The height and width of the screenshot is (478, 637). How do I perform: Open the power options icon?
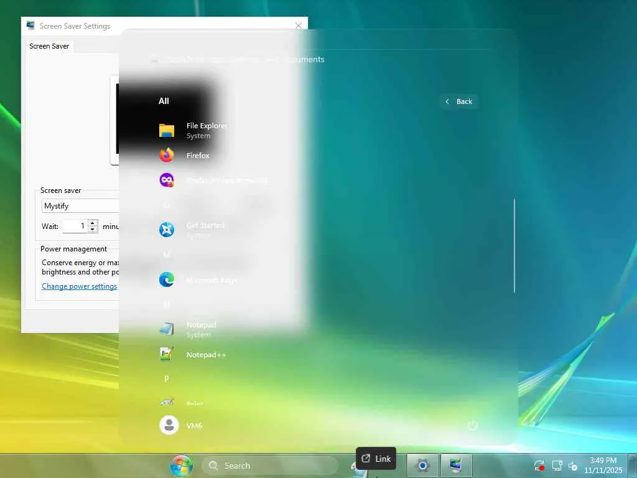coord(472,425)
